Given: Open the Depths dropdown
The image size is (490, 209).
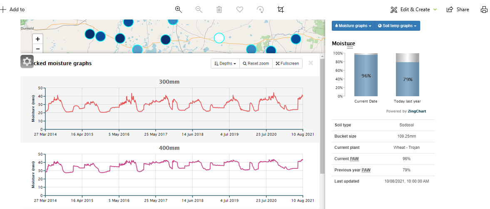Looking at the screenshot, I should pyautogui.click(x=225, y=63).
